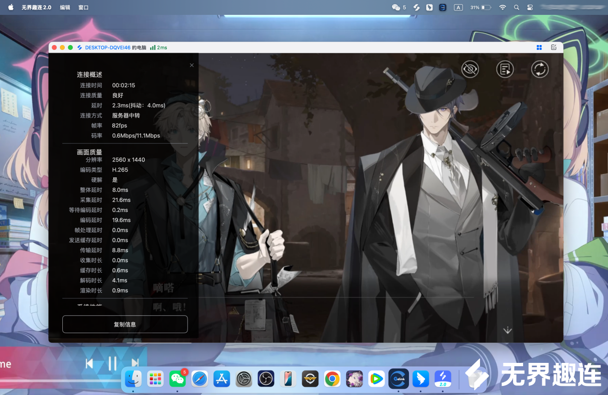Click the 8.8ms transmission delay value

[x=120, y=250]
